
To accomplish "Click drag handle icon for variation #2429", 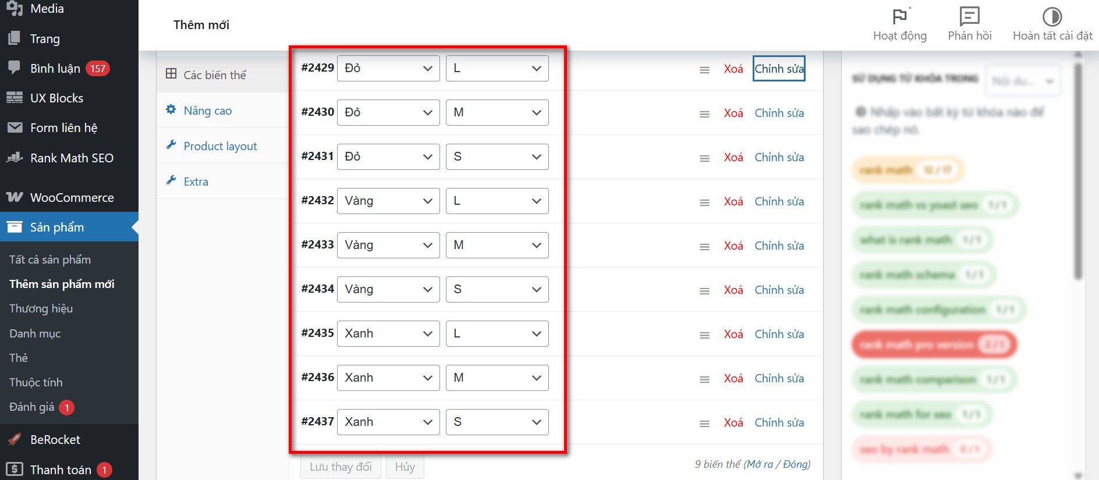I will (x=704, y=70).
